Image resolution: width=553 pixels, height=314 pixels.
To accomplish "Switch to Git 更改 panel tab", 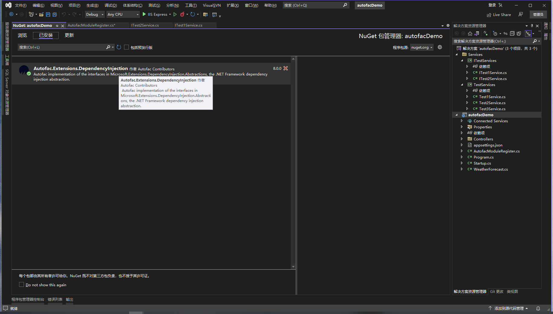I will click(497, 291).
